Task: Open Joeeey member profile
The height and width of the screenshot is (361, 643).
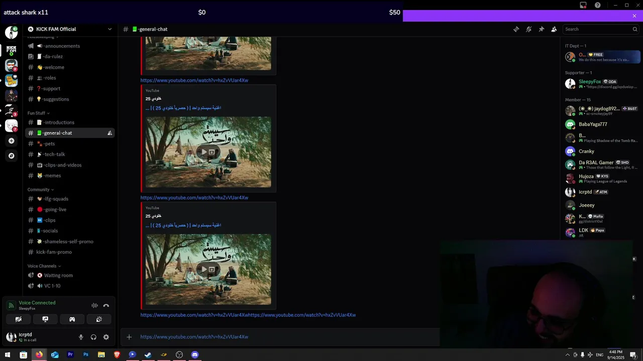Action: coord(601,205)
